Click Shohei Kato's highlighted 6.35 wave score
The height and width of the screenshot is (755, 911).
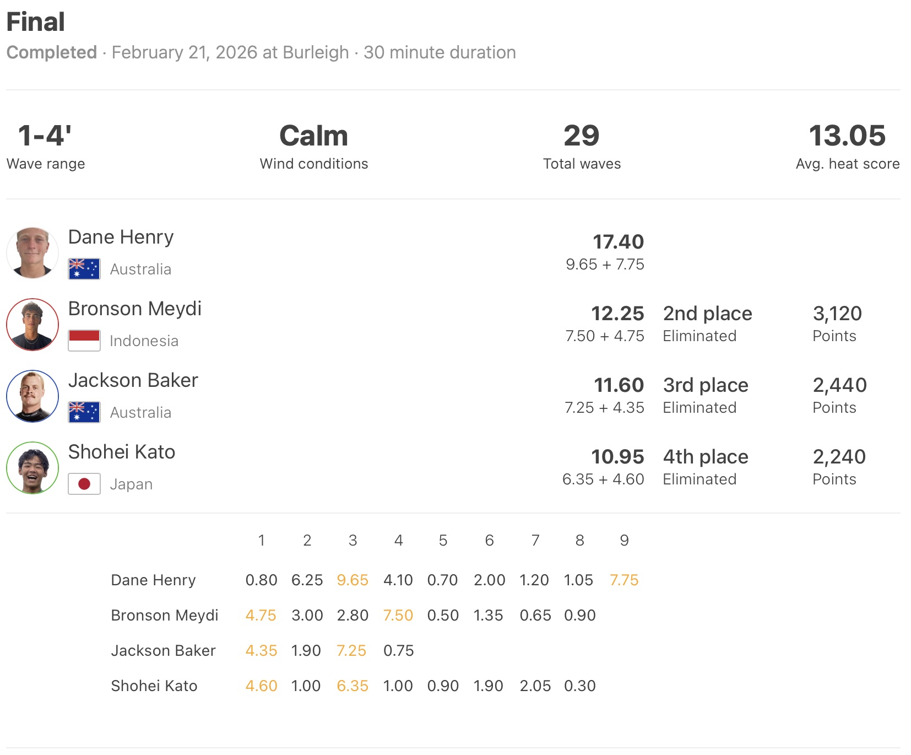point(353,686)
